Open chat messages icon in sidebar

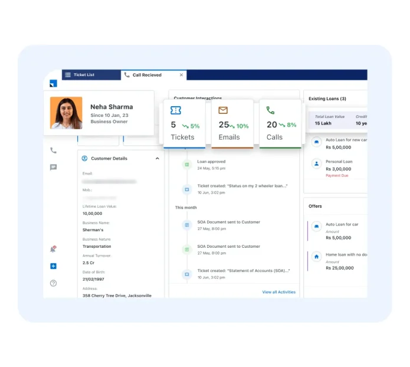tap(53, 167)
